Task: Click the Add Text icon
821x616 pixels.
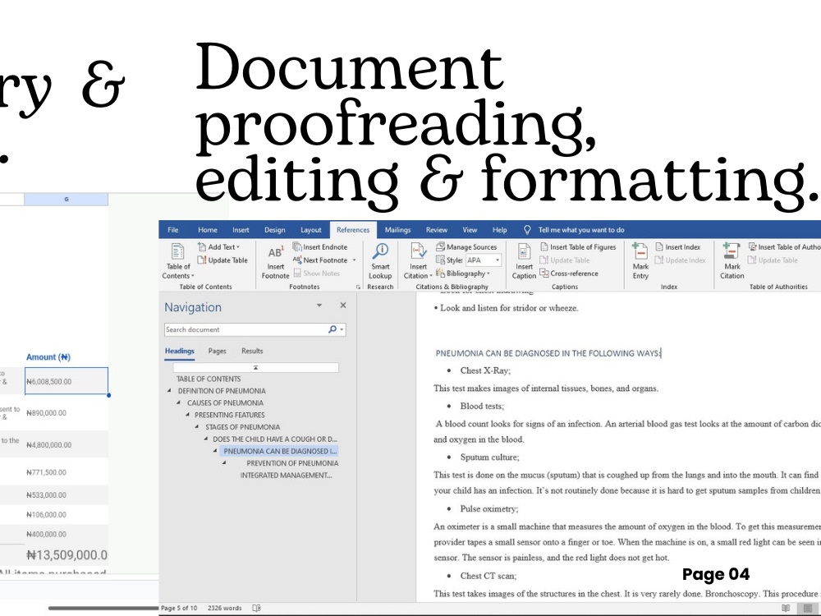Action: [202, 246]
